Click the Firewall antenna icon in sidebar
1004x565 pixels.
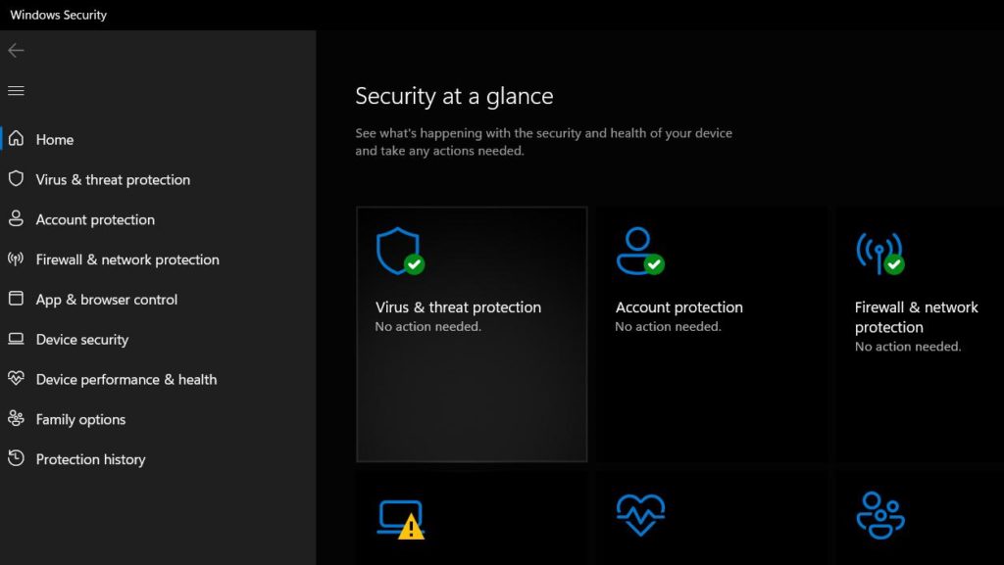pyautogui.click(x=16, y=259)
